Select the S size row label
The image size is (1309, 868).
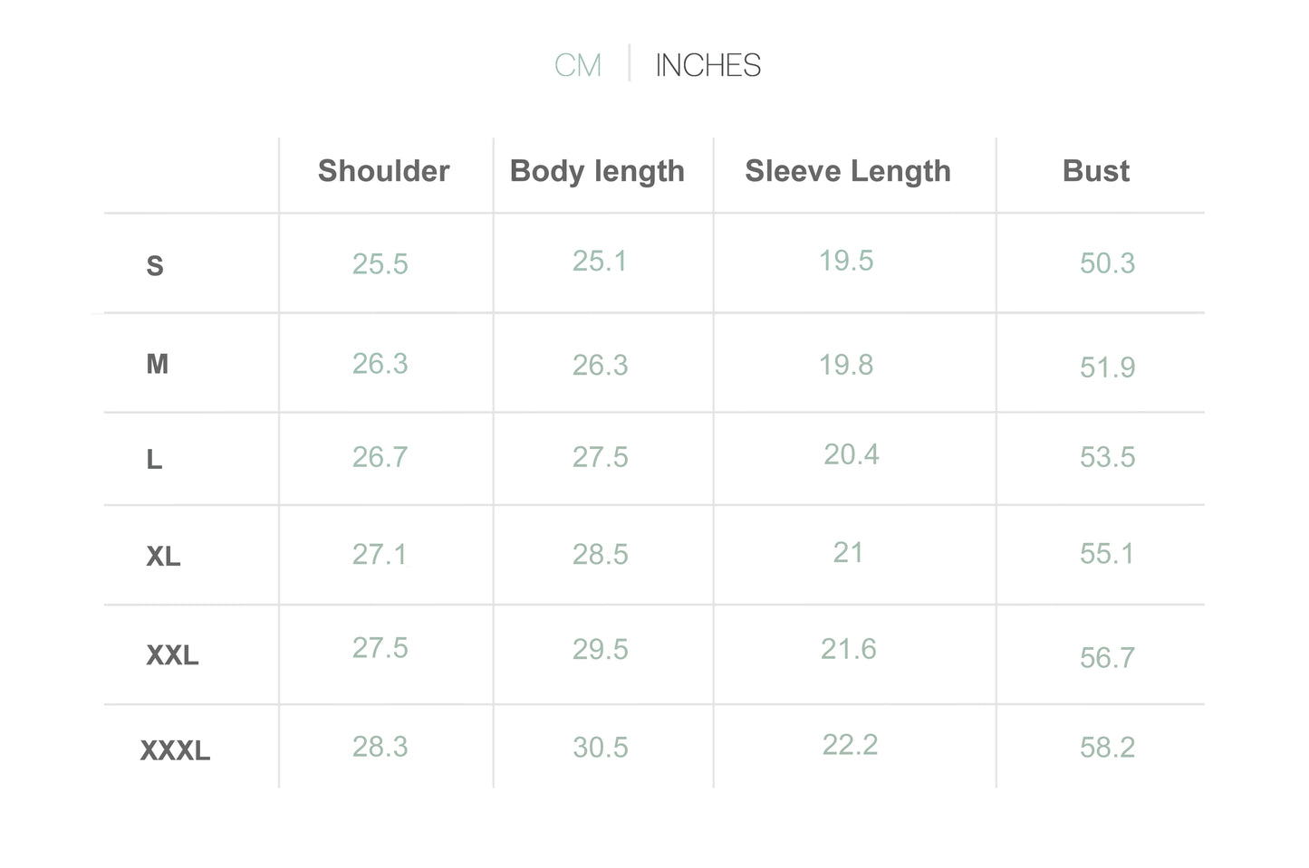[x=155, y=266]
